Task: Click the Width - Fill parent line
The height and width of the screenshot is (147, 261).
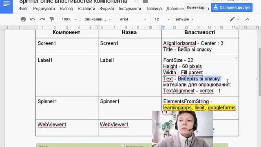Action: (x=183, y=73)
